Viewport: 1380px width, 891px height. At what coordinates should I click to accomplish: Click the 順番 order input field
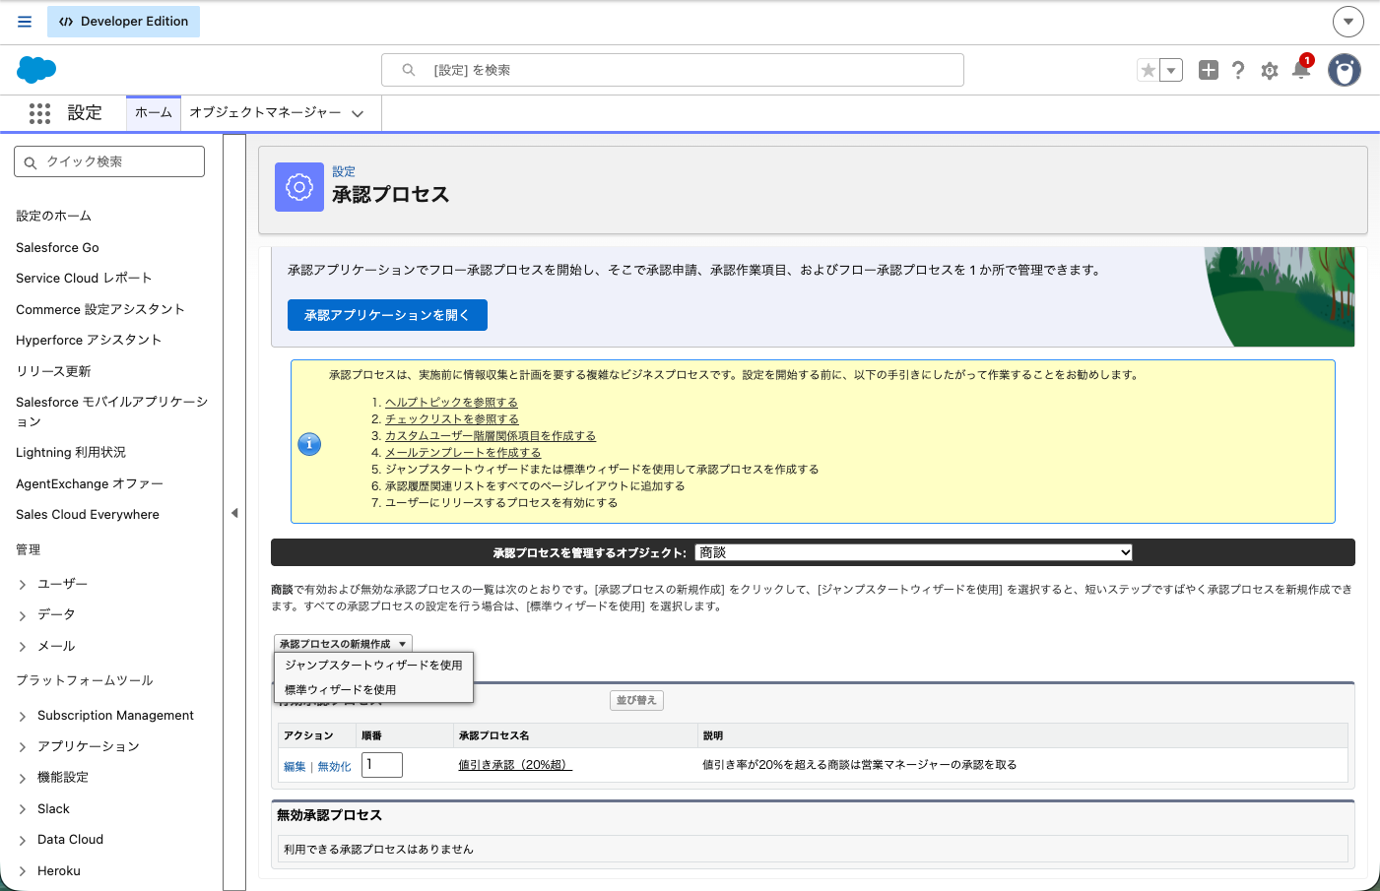point(382,765)
